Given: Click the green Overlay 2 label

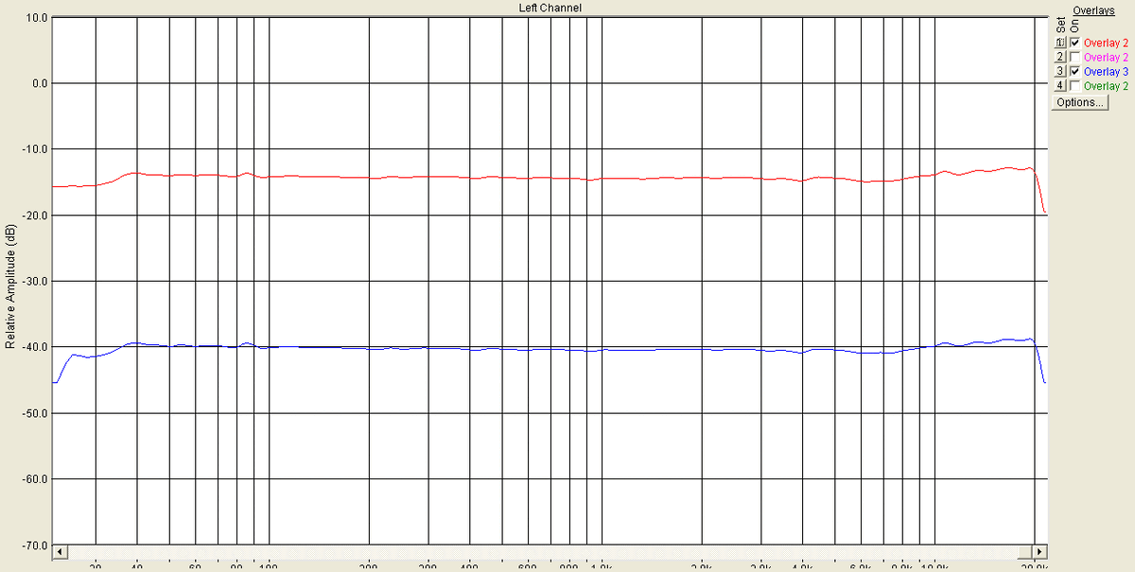Looking at the screenshot, I should click(x=1106, y=86).
